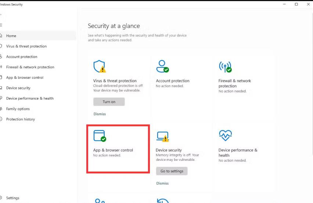Click the 'Security at a glance' heading

(x=114, y=26)
